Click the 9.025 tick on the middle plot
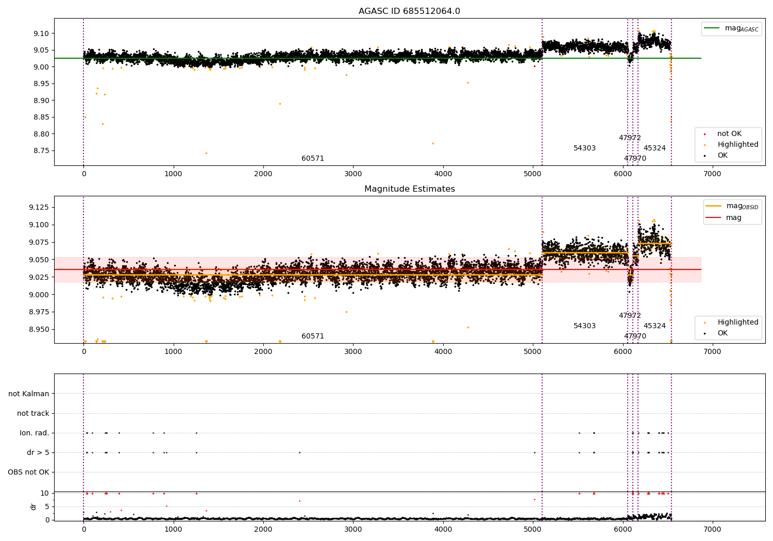 39,277
